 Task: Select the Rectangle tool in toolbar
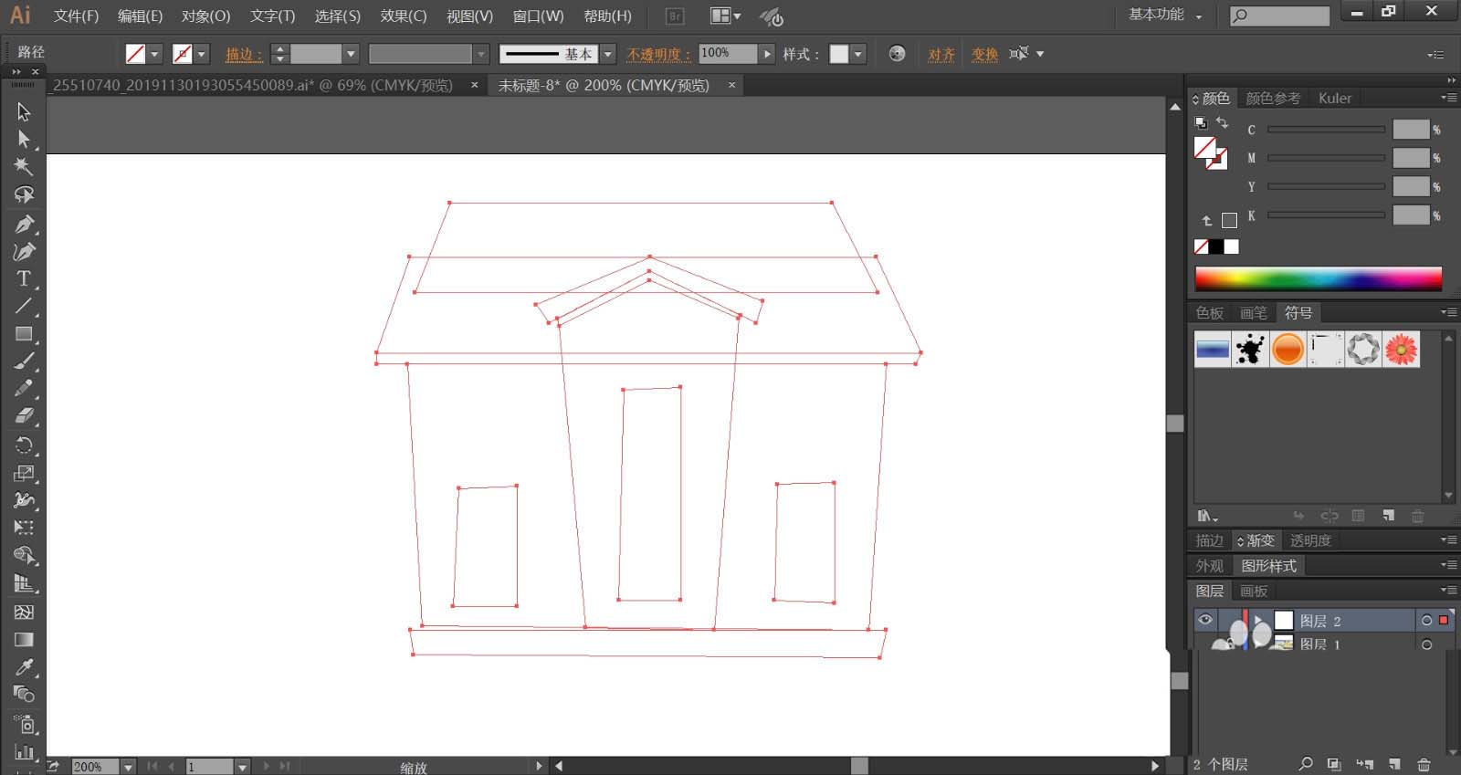pos(24,334)
